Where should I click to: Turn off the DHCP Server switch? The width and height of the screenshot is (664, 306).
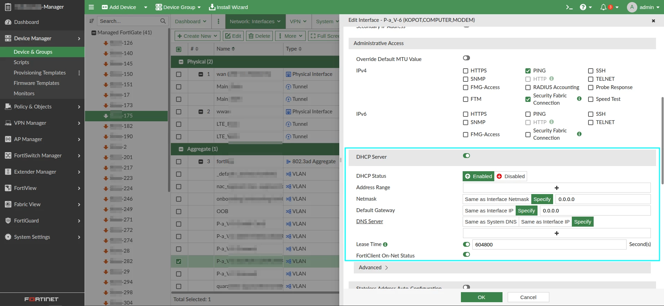point(466,156)
